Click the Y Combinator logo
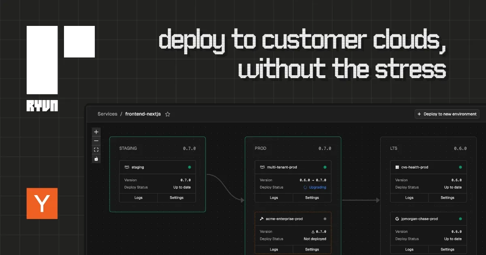486x255 pixels. coord(42,203)
